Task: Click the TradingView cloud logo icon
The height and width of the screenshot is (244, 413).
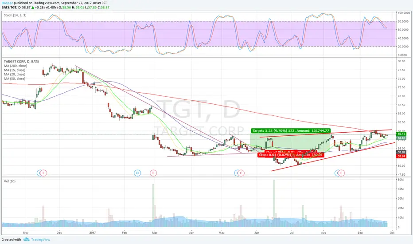Action: pyautogui.click(x=26, y=240)
